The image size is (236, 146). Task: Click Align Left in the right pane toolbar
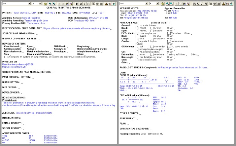(211, 4)
